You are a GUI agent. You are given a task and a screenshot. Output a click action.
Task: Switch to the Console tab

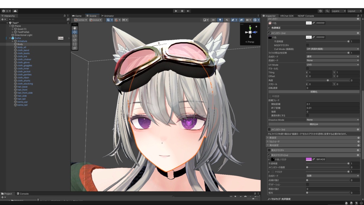23,194
